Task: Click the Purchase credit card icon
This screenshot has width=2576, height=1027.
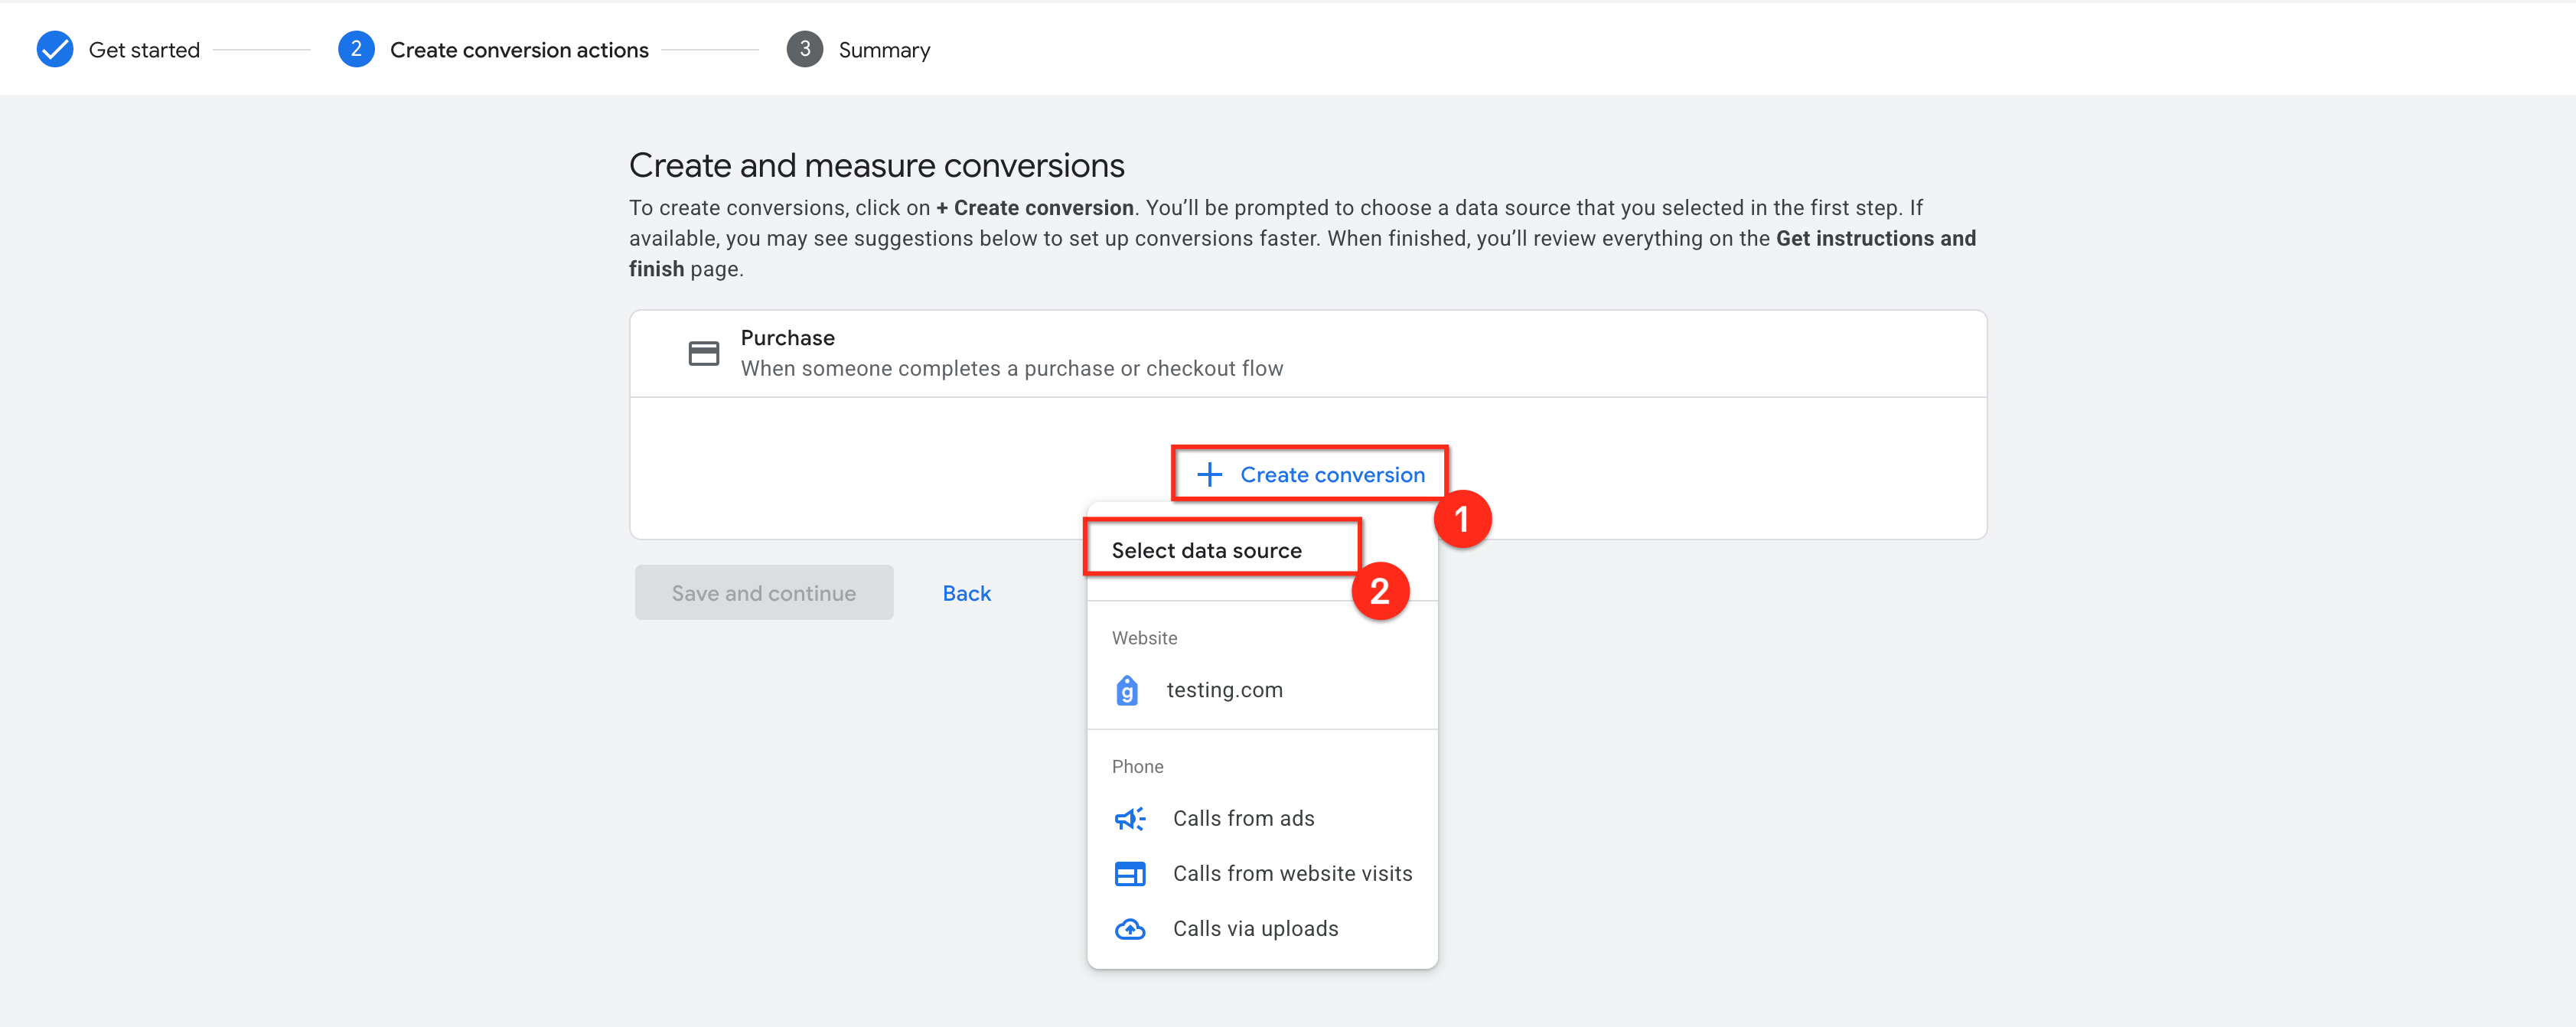Action: click(703, 353)
